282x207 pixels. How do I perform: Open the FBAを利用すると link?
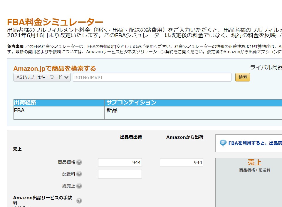(x=255, y=143)
